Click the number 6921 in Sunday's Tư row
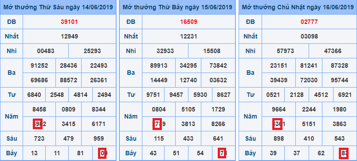The height and width of the screenshot is (161, 357). click(x=345, y=95)
